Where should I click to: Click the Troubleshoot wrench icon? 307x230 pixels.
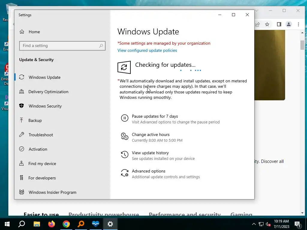pyautogui.click(x=22, y=134)
